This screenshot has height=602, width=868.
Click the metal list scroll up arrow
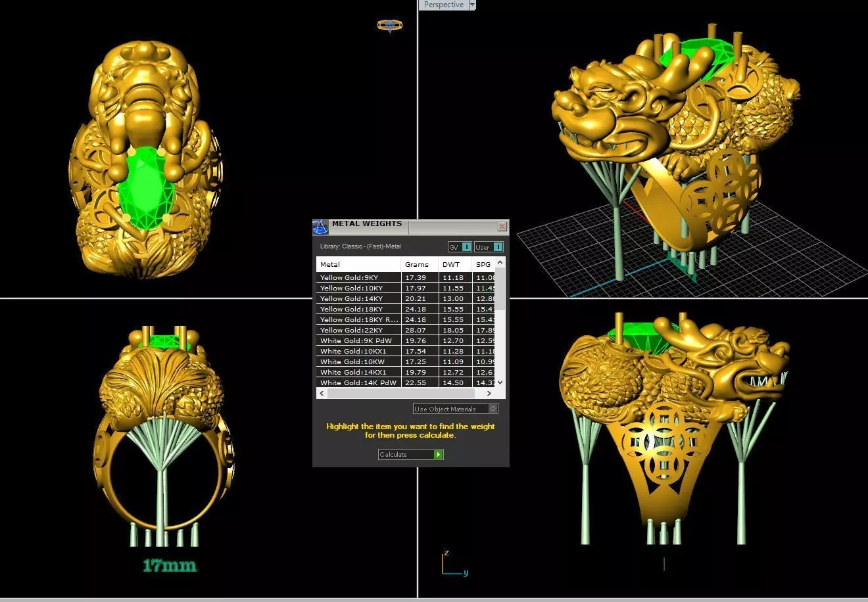(x=500, y=262)
